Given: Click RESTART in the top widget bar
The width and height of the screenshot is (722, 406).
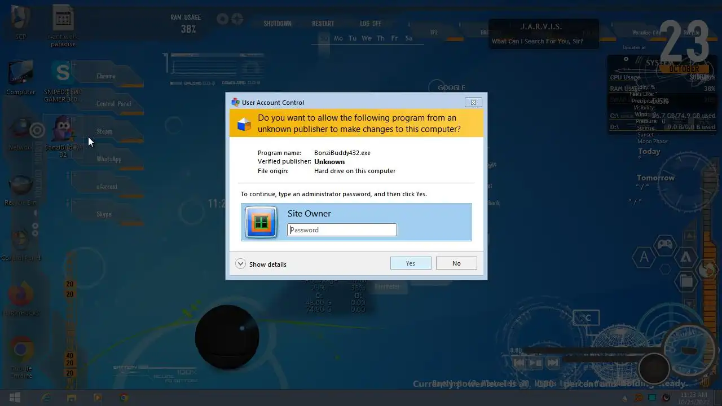Looking at the screenshot, I should [323, 24].
